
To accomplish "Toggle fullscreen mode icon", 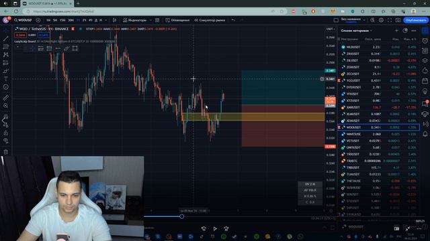I will (x=390, y=20).
